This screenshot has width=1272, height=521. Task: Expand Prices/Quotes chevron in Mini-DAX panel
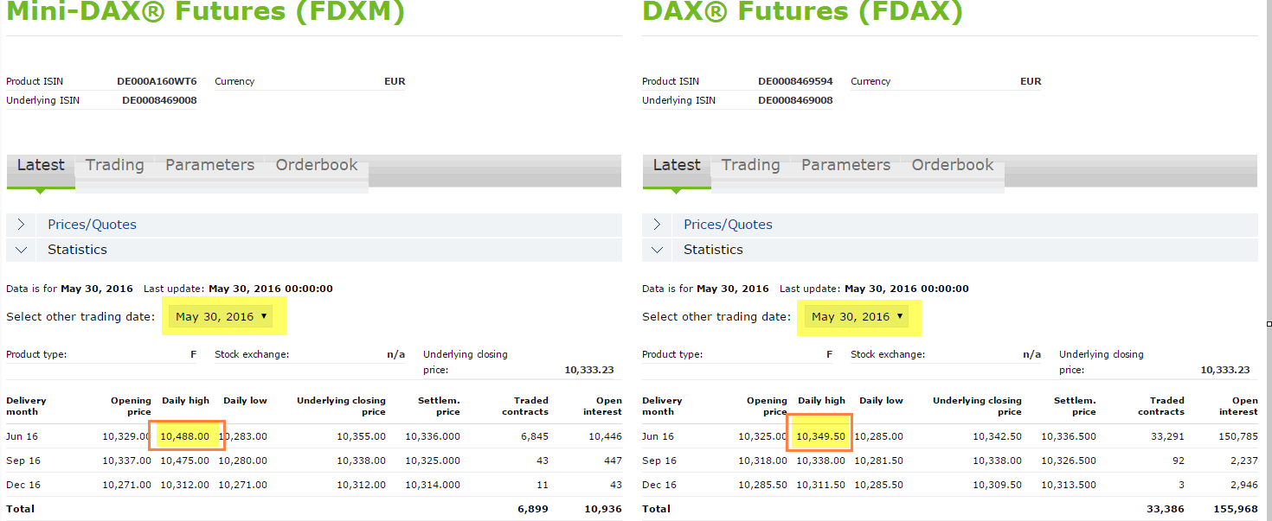click(21, 225)
